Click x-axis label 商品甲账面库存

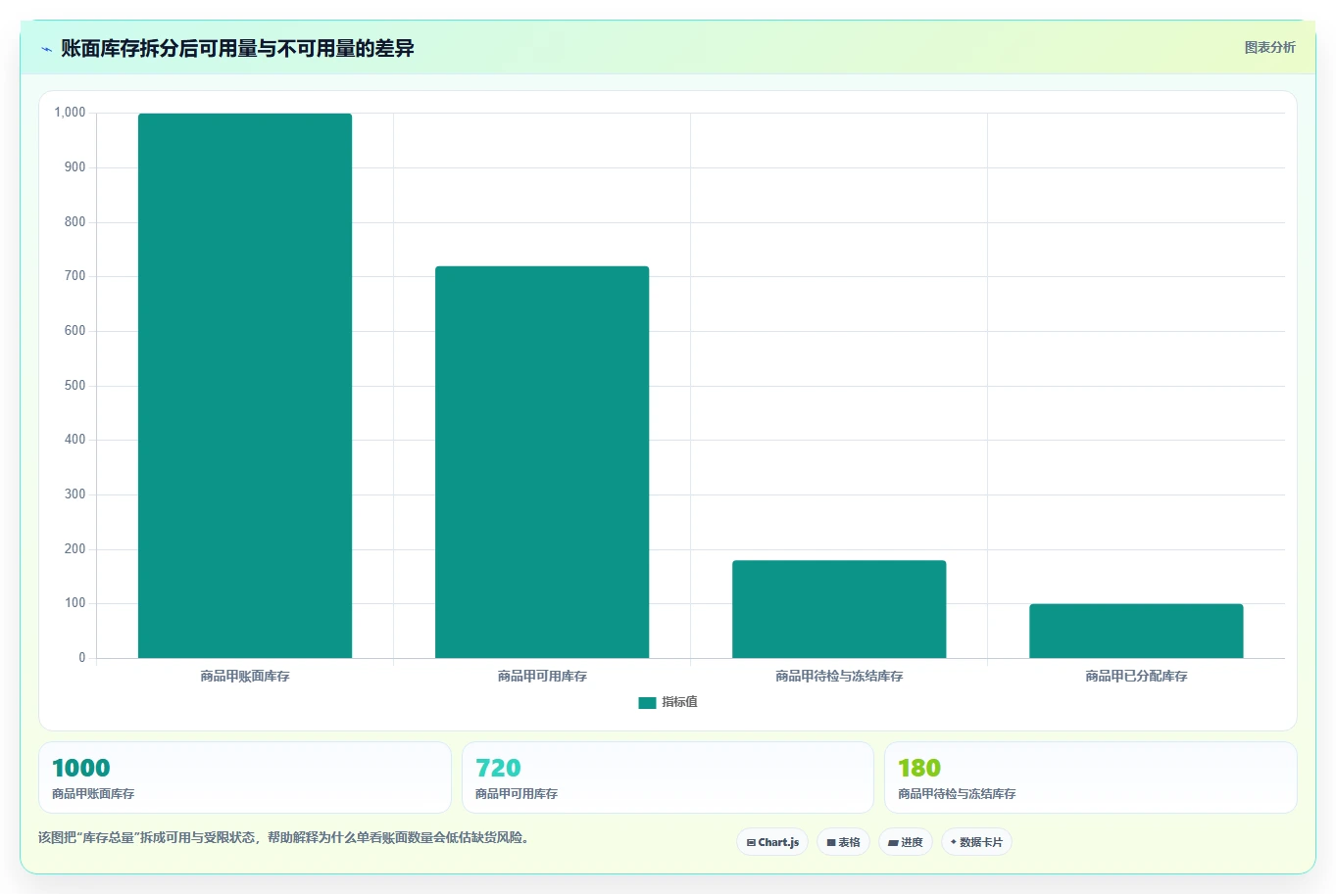pos(245,676)
